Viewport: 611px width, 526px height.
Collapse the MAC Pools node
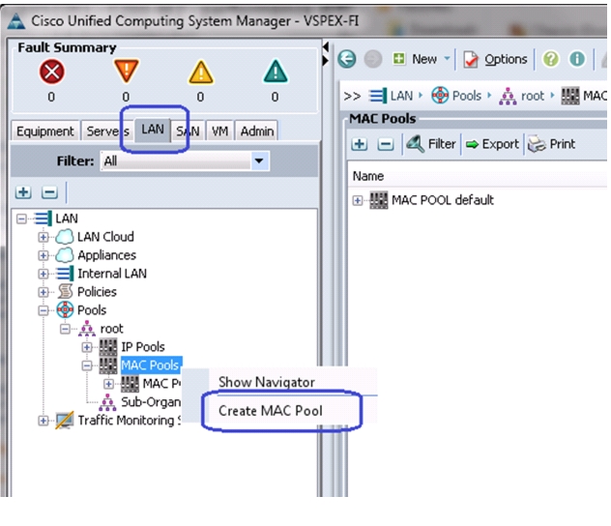tap(87, 365)
